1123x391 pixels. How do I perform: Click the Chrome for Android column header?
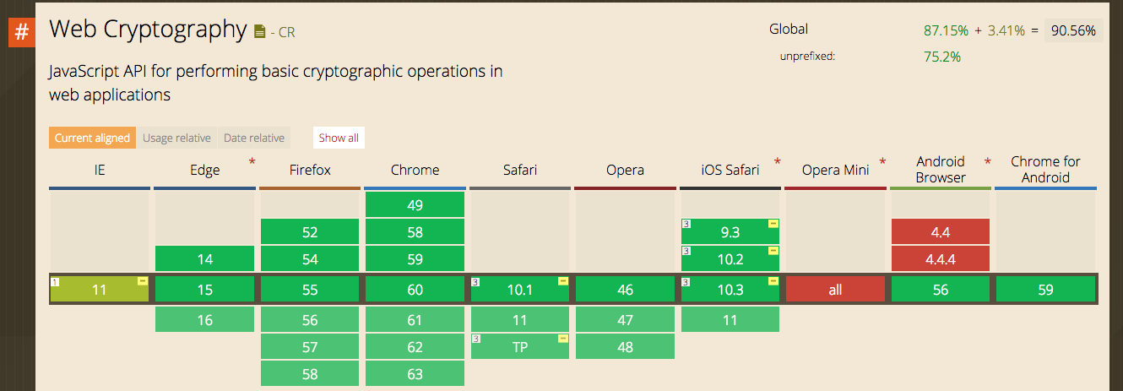tap(1045, 170)
